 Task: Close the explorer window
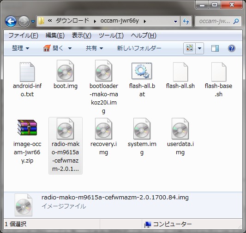[x=232, y=5]
